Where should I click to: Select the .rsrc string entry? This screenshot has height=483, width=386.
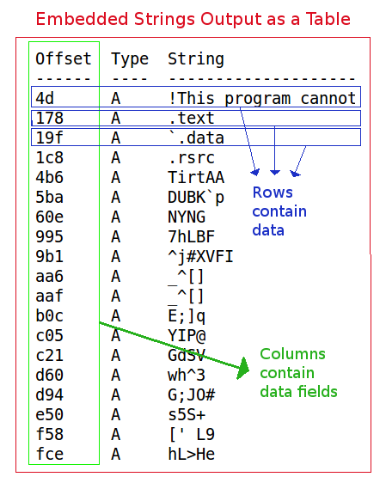192,158
